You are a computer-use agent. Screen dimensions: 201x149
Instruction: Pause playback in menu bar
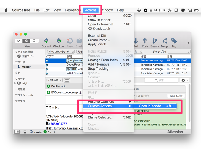pos(160,10)
